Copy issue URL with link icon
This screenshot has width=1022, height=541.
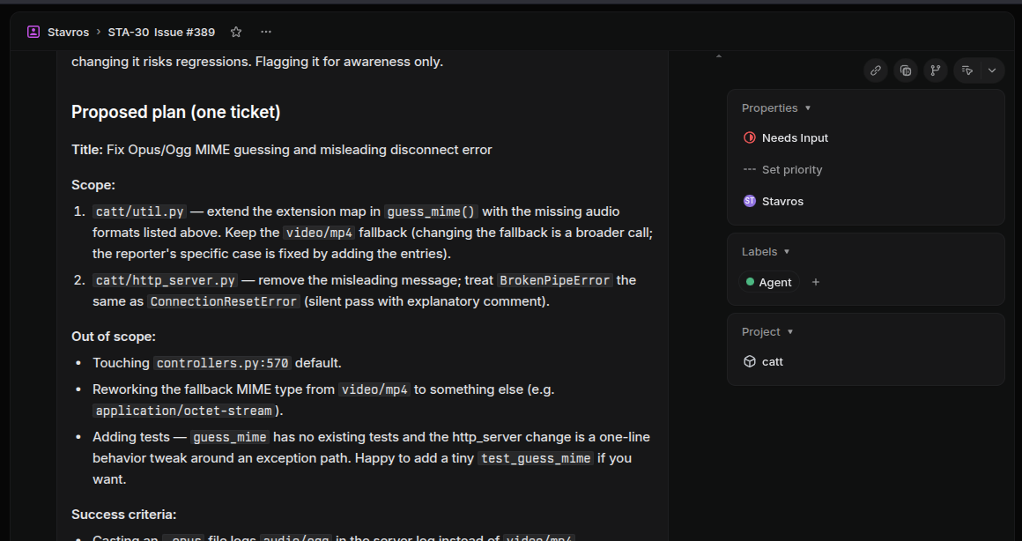[x=876, y=70]
